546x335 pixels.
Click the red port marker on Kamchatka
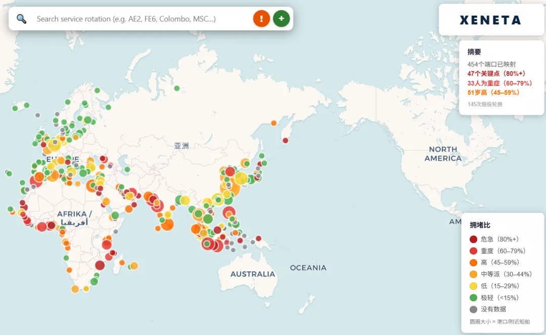pos(285,140)
